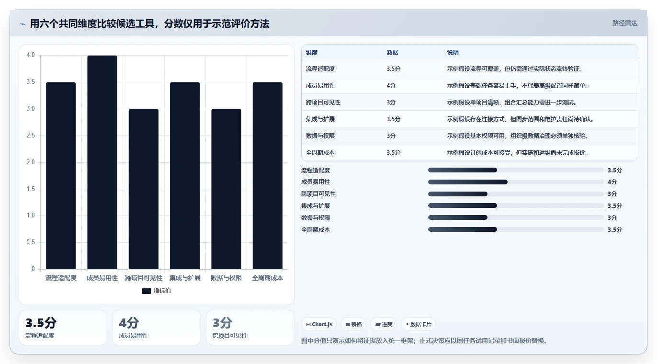Click the 0 y-axis tick label

(x=33, y=269)
